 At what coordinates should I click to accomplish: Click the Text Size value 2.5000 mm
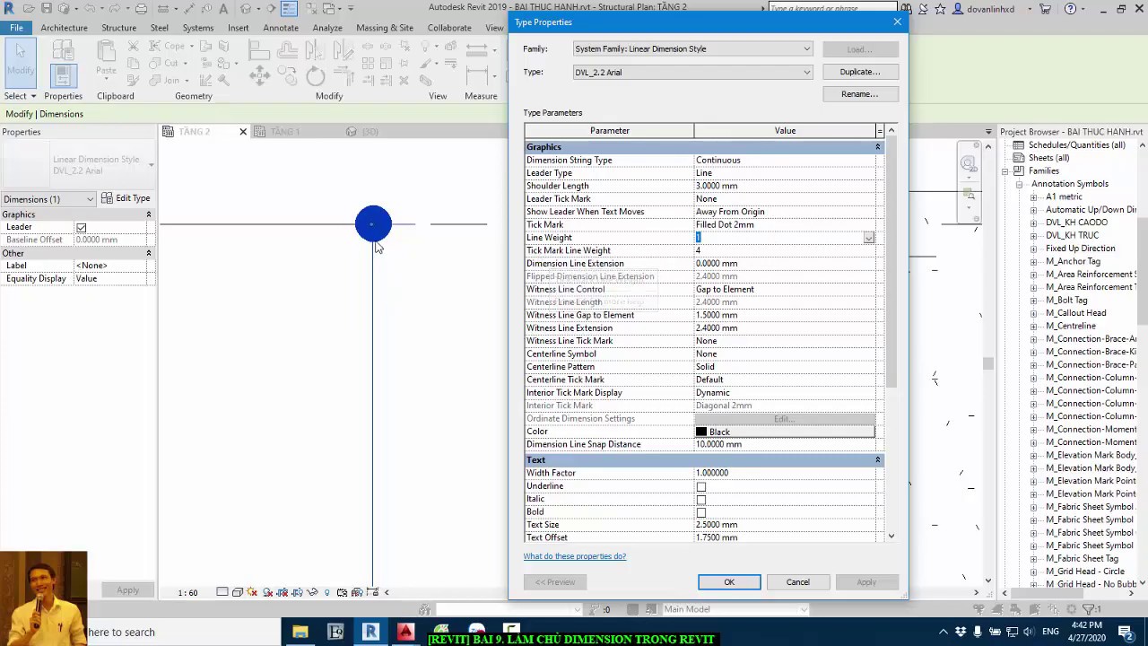tap(785, 525)
